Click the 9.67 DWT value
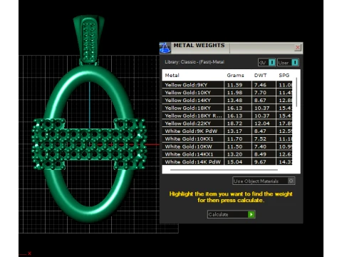This screenshot has width=342, height=257. (260, 162)
